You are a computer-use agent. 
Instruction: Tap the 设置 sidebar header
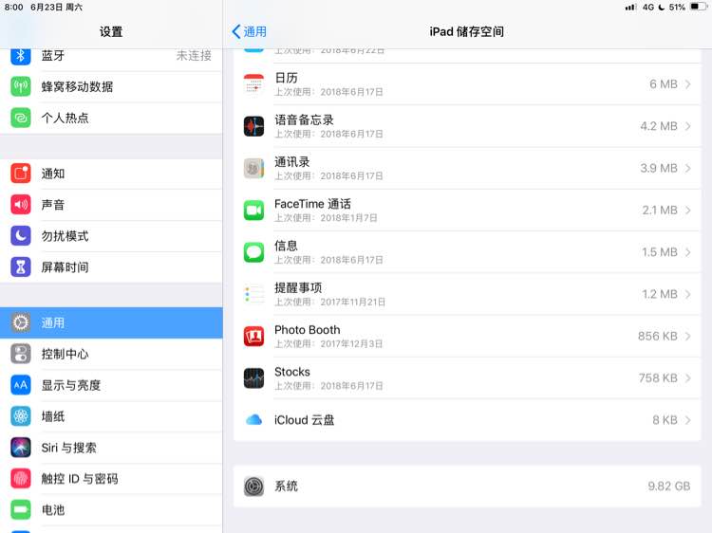(111, 31)
